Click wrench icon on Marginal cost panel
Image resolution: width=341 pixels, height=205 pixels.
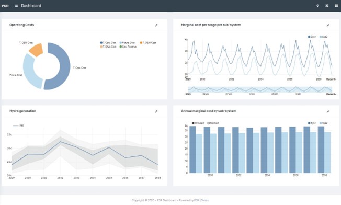[x=328, y=25]
